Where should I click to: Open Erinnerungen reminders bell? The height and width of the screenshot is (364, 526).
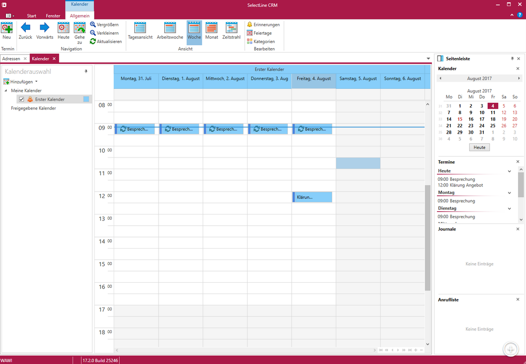(250, 25)
